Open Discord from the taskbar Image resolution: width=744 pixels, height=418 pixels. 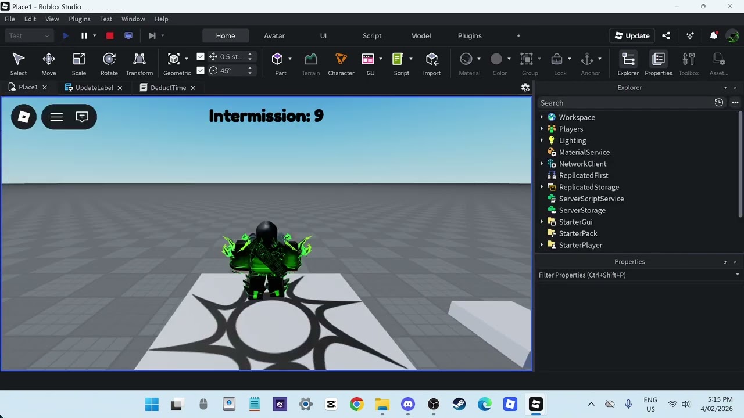(408, 404)
